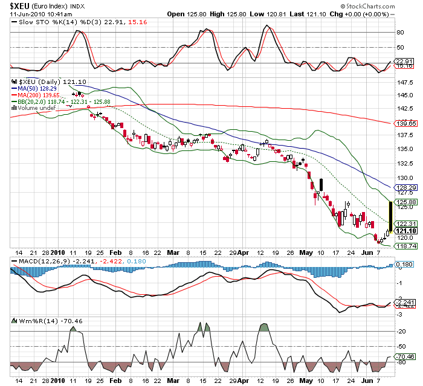
Task: Click the 132.5 price axis label
Action: point(405,164)
